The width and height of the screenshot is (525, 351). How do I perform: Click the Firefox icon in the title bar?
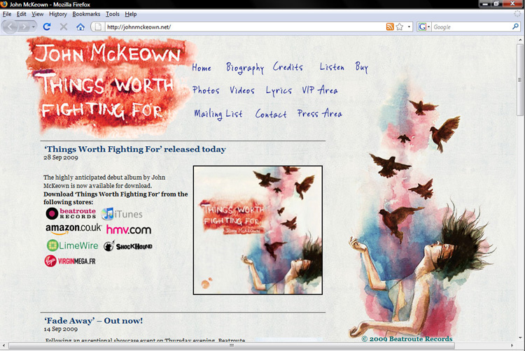pos(4,4)
